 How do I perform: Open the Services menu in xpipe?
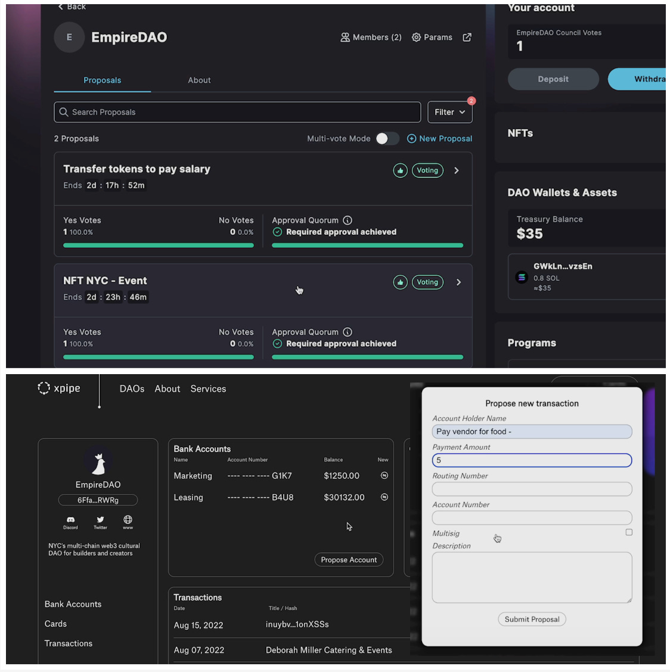(x=208, y=388)
